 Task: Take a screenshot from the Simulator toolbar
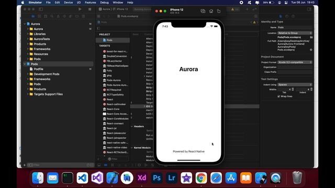[203, 11]
